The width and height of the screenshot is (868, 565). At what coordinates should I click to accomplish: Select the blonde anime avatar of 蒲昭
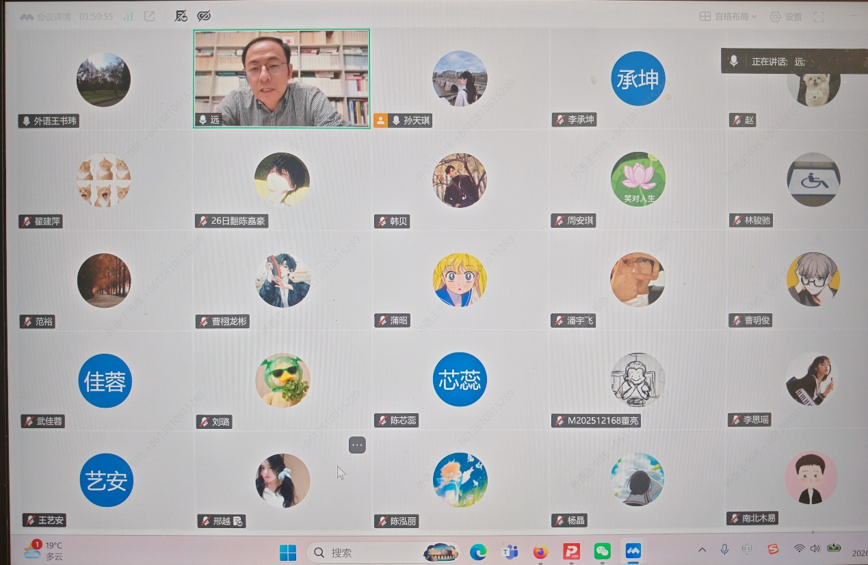coord(460,280)
